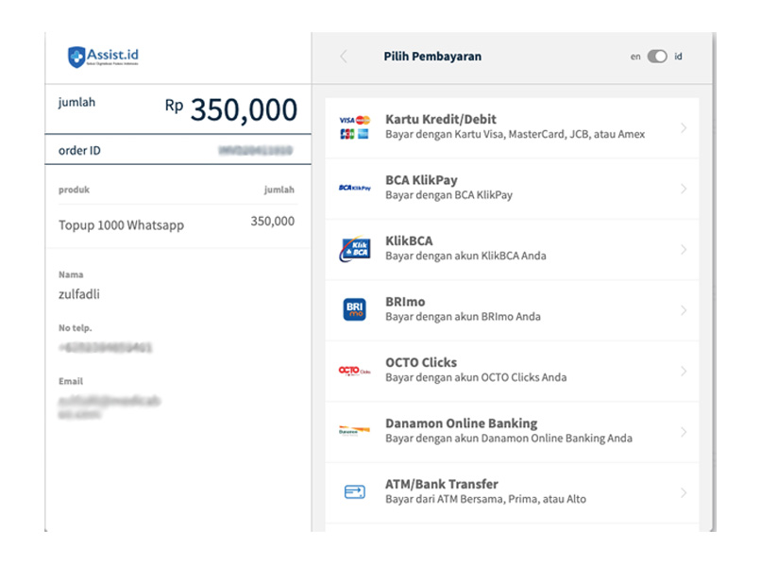Click the ATM/Bank Transfer card icon
This screenshot has height=564, width=761.
pos(355,491)
